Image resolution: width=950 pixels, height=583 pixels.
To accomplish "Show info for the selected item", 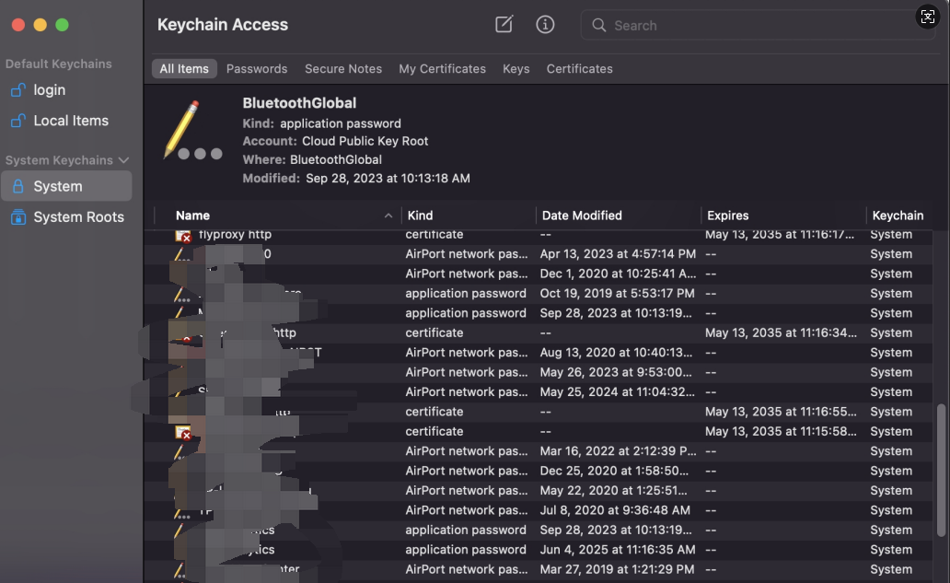I will [545, 24].
